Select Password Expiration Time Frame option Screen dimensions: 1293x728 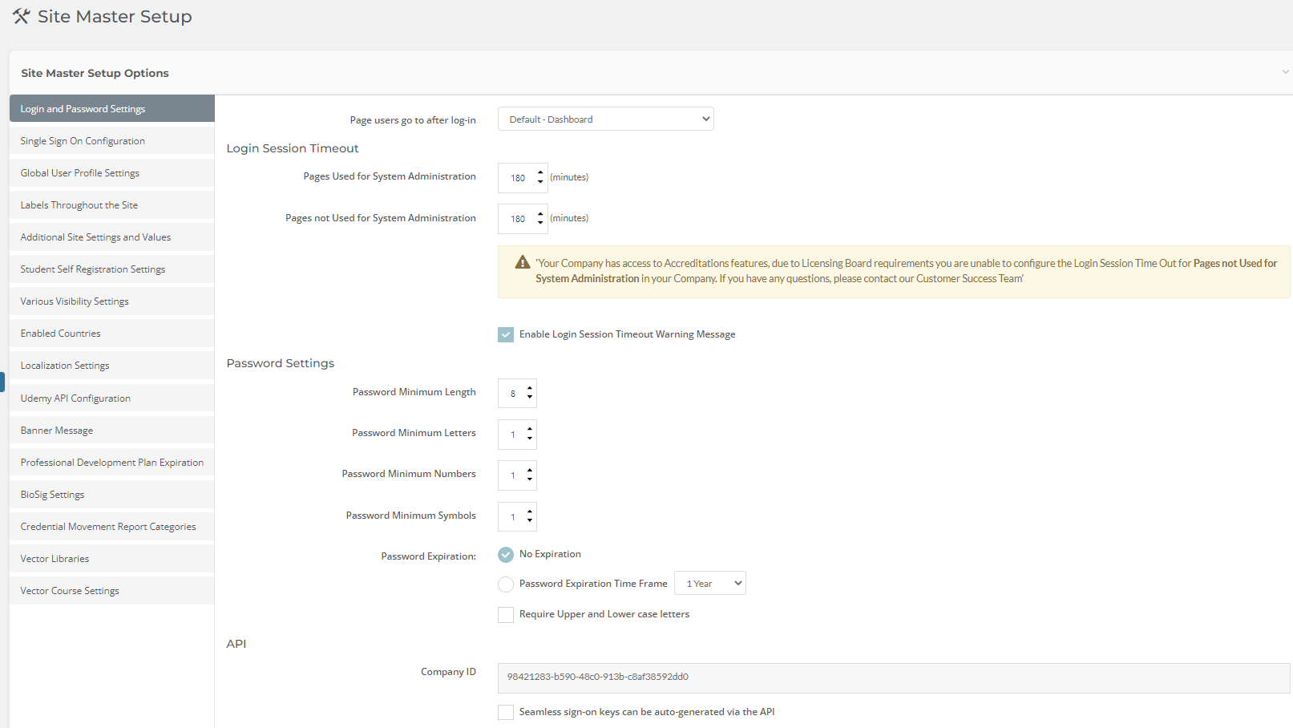point(506,584)
